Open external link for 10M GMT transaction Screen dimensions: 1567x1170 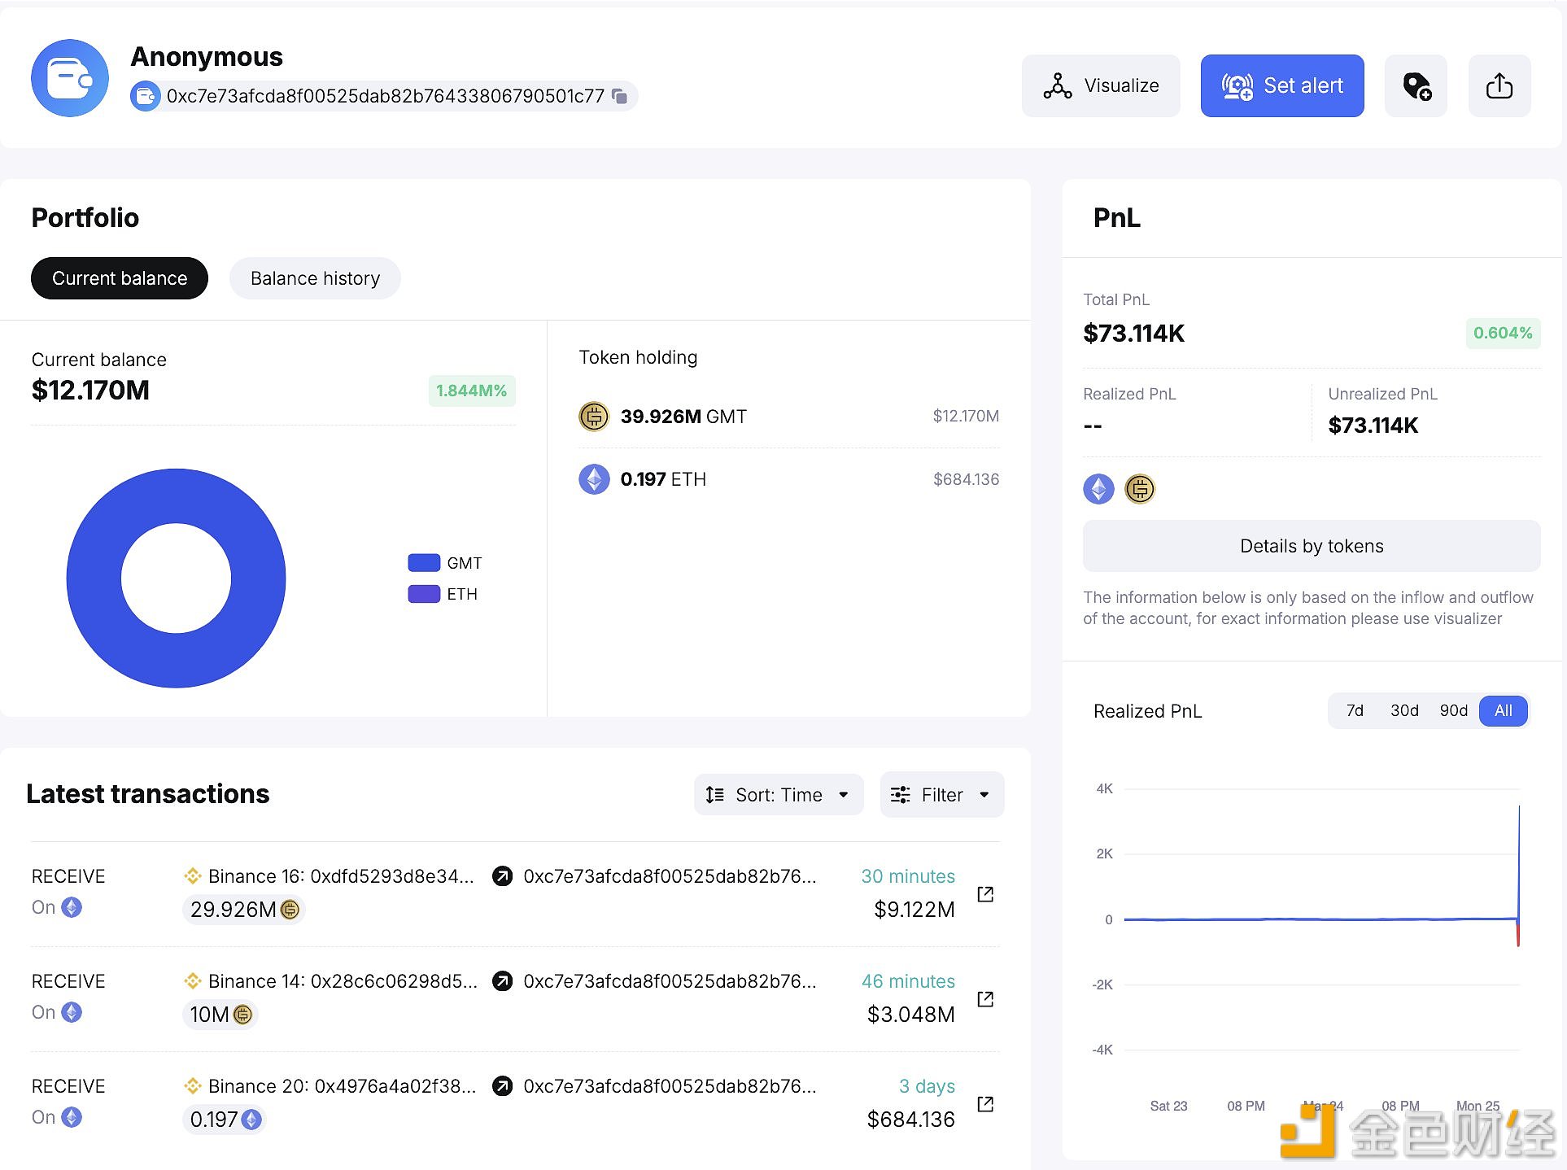tap(985, 999)
